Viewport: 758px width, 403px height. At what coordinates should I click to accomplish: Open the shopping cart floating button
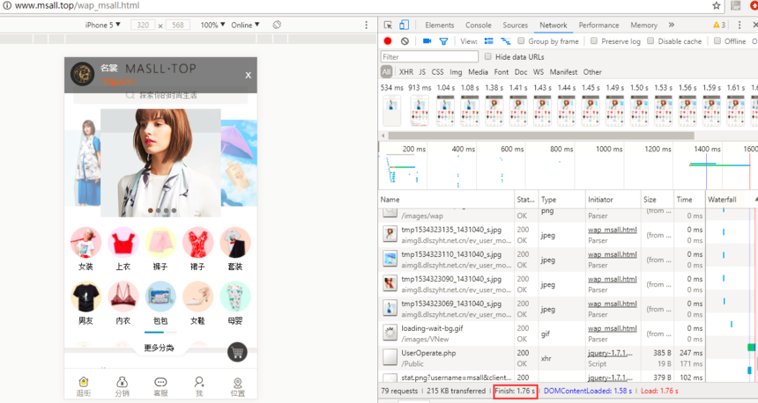point(236,353)
